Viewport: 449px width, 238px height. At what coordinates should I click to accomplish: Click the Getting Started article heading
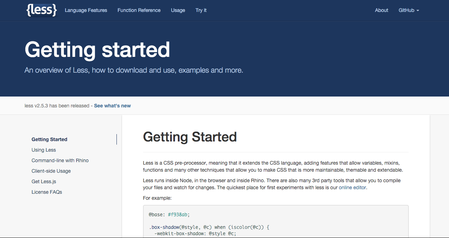click(190, 137)
